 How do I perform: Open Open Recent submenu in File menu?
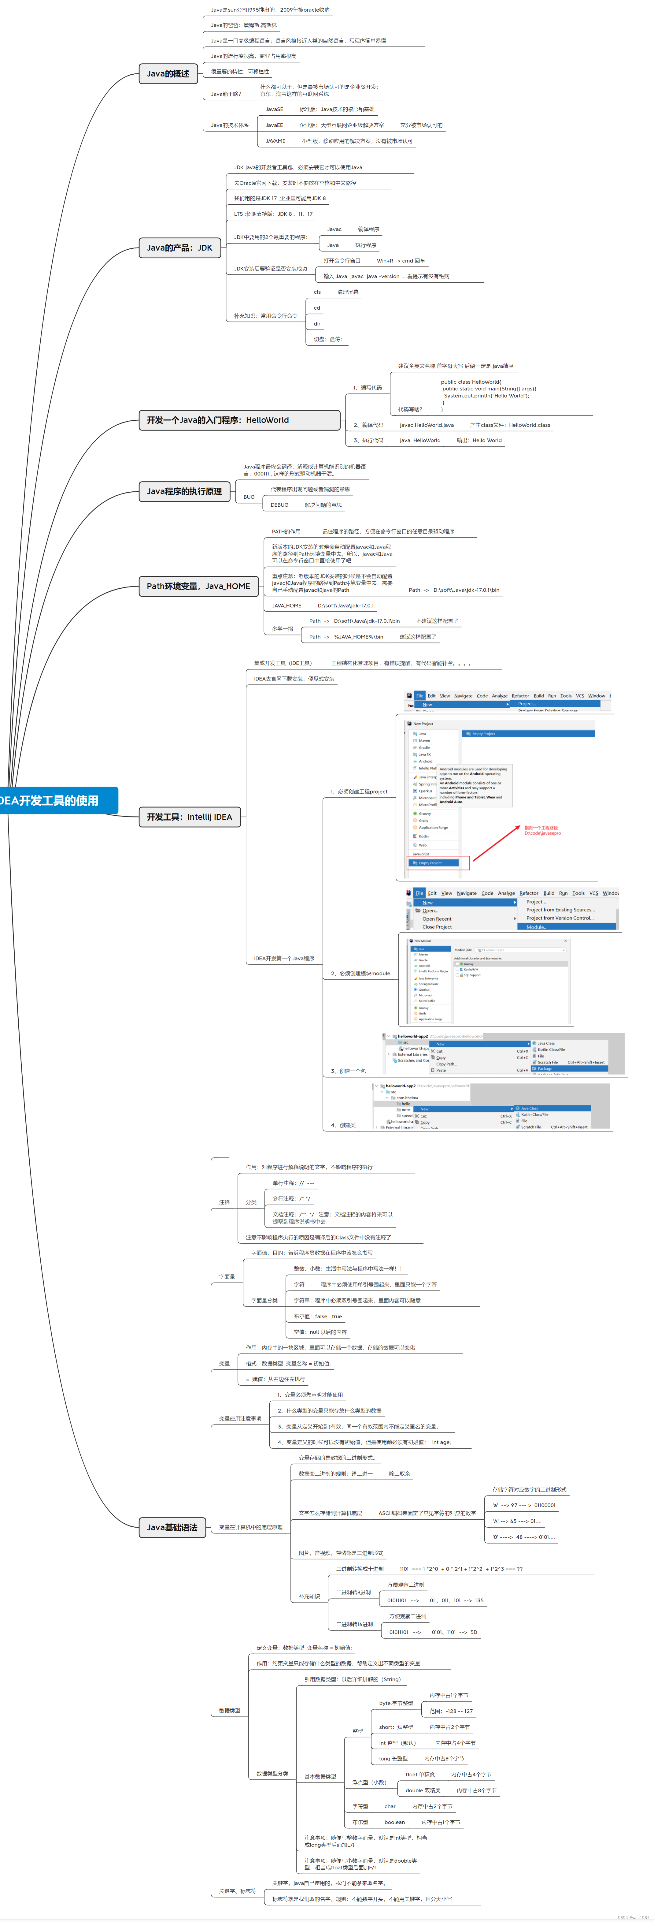(465, 918)
